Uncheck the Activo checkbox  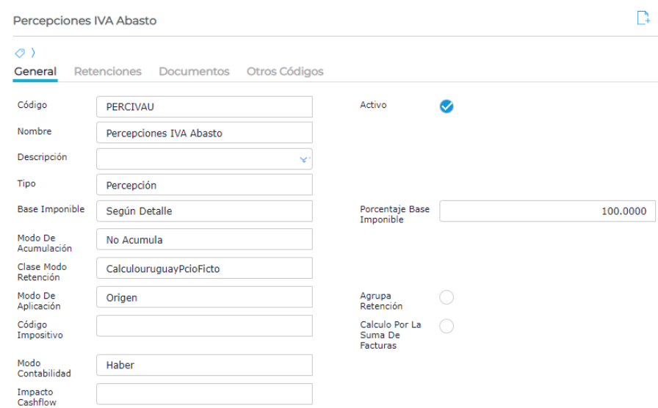(x=446, y=106)
